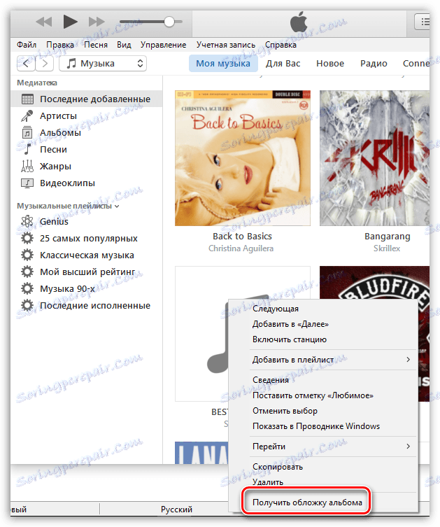Open the Управление menu

click(x=163, y=45)
